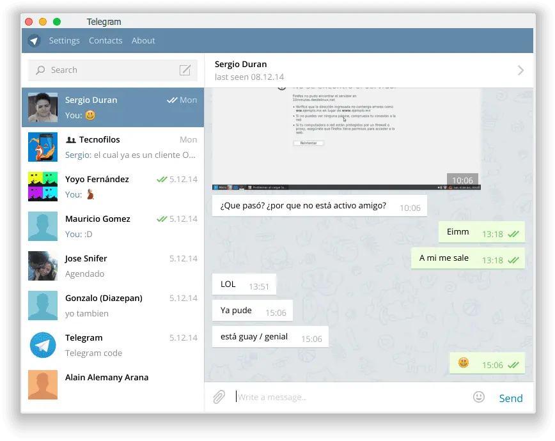The image size is (555, 441).
Task: Click the compose new message icon
Action: point(185,70)
